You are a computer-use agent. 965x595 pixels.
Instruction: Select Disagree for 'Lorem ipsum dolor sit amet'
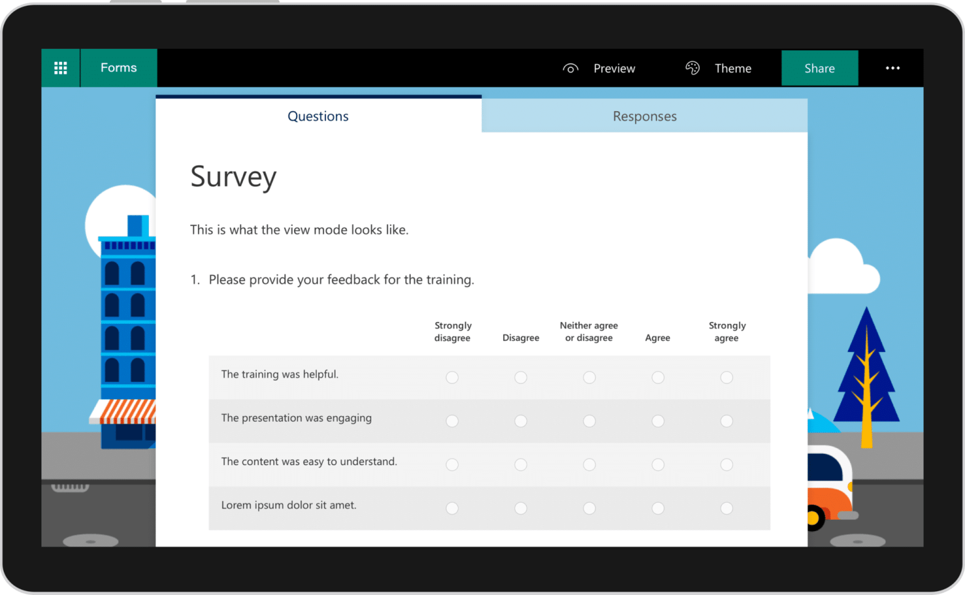pyautogui.click(x=521, y=508)
